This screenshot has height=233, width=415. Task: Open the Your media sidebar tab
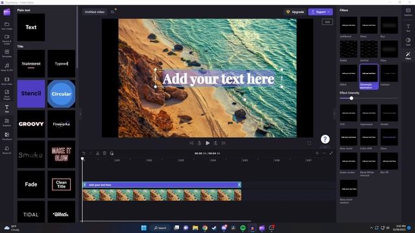(x=7, y=26)
